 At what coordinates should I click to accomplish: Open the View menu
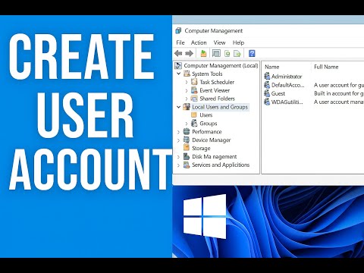[x=219, y=42]
